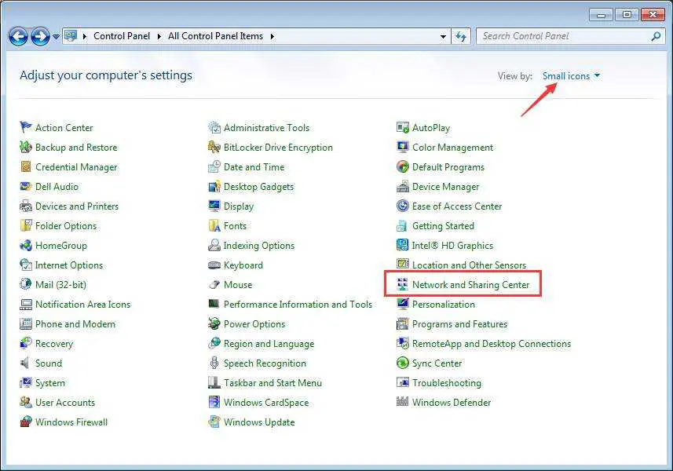
Task: Click the back navigation arrow
Action: (x=17, y=35)
